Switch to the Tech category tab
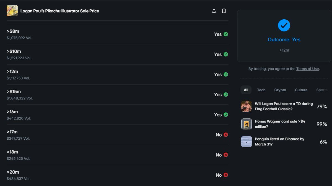This screenshot has height=186, width=332. click(x=261, y=90)
